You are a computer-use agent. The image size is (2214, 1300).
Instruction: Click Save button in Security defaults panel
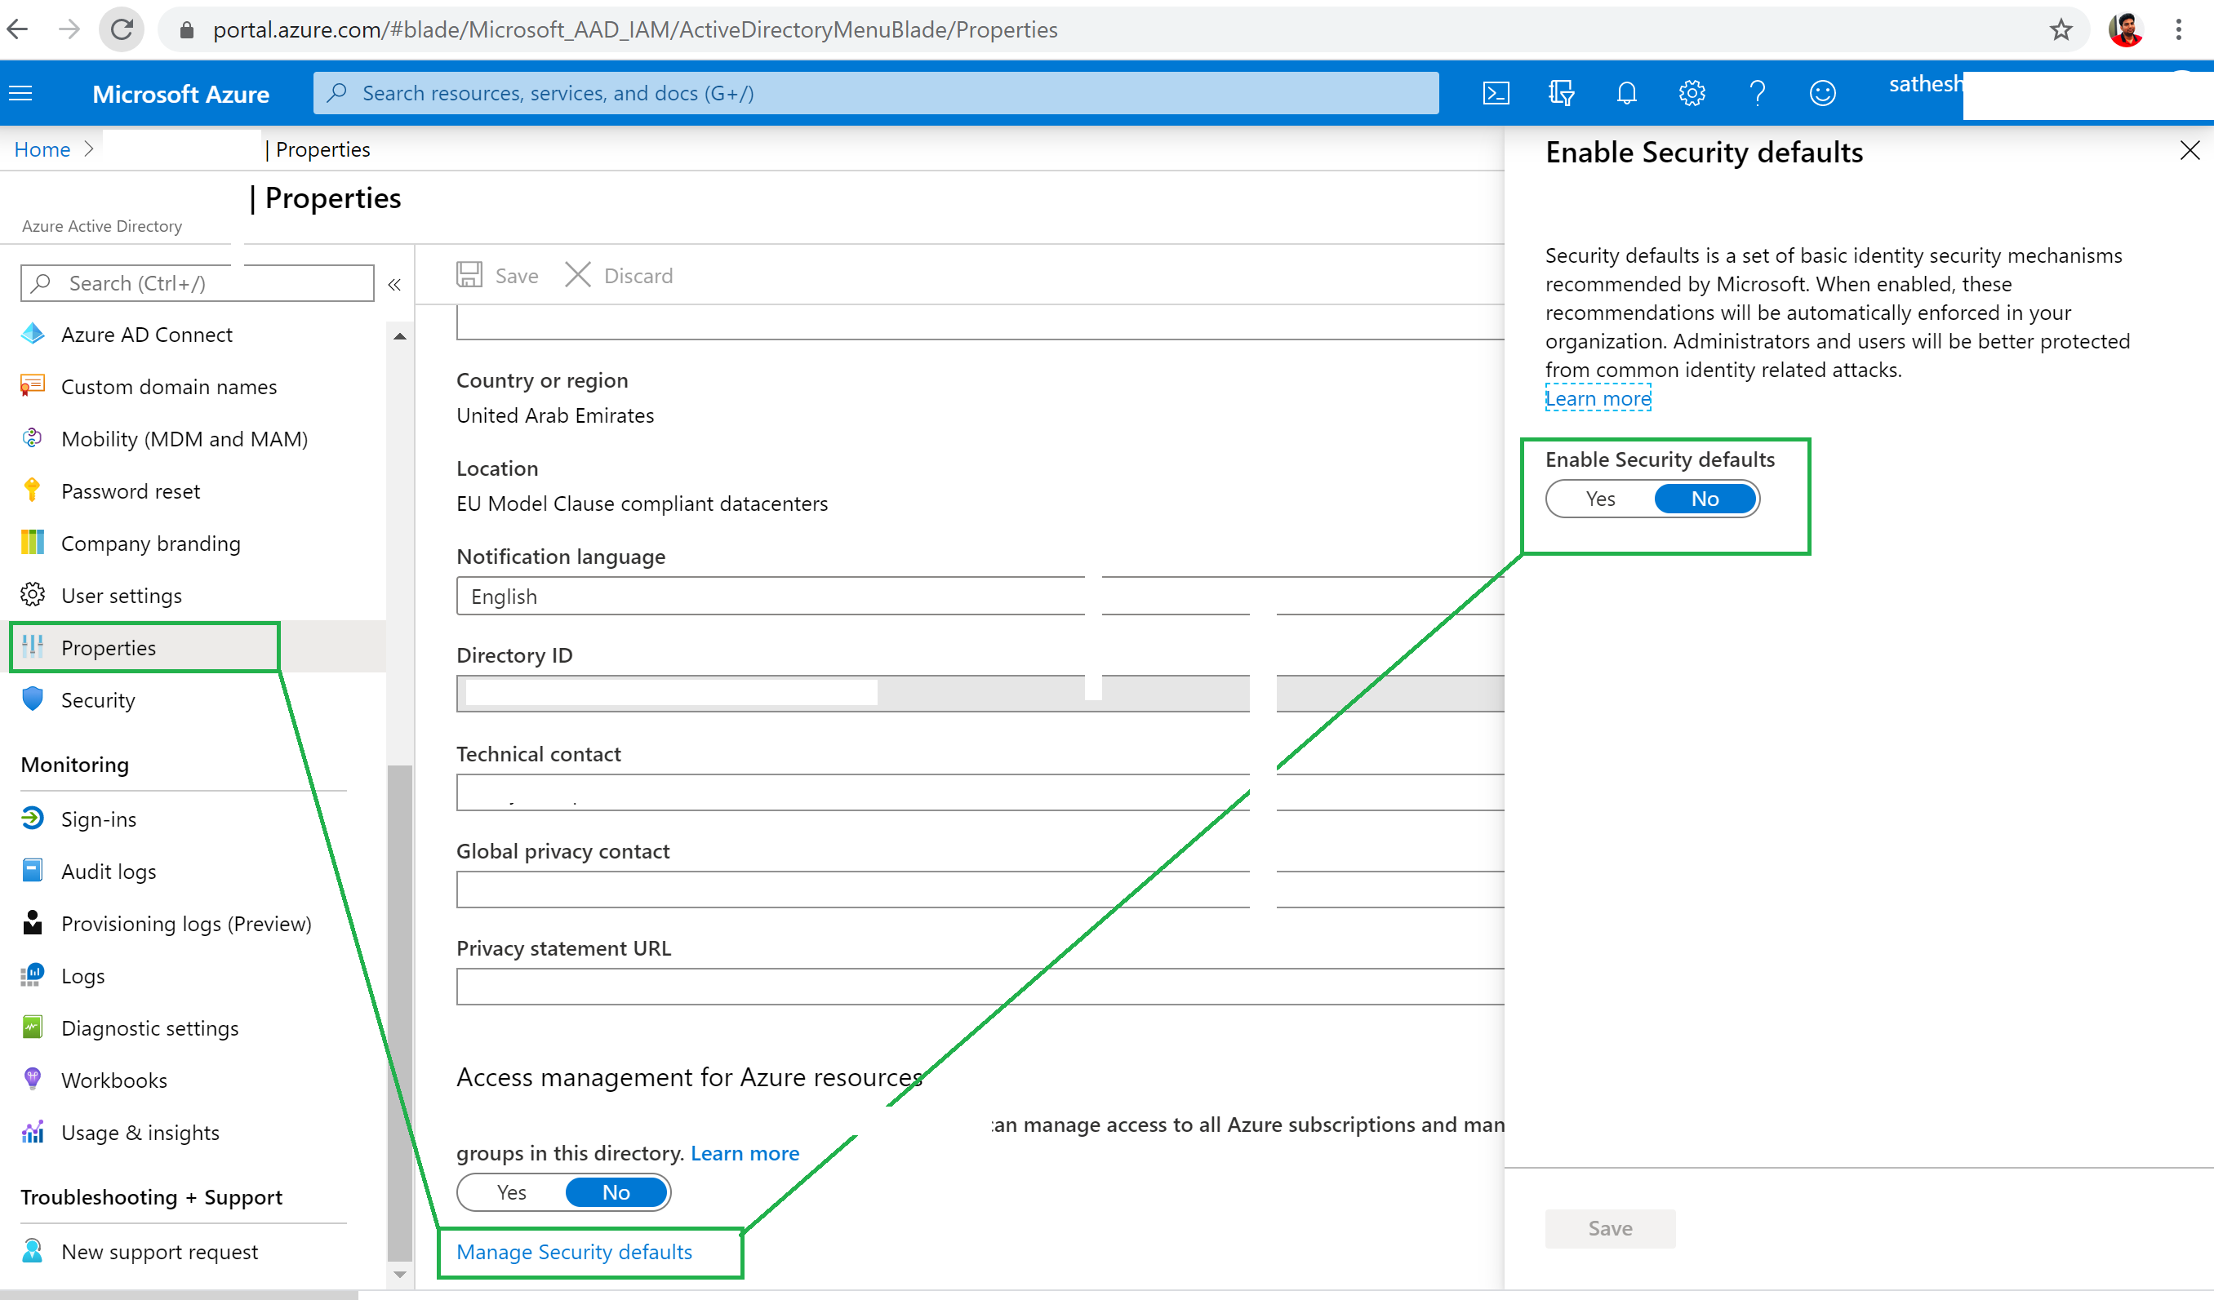coord(1611,1228)
